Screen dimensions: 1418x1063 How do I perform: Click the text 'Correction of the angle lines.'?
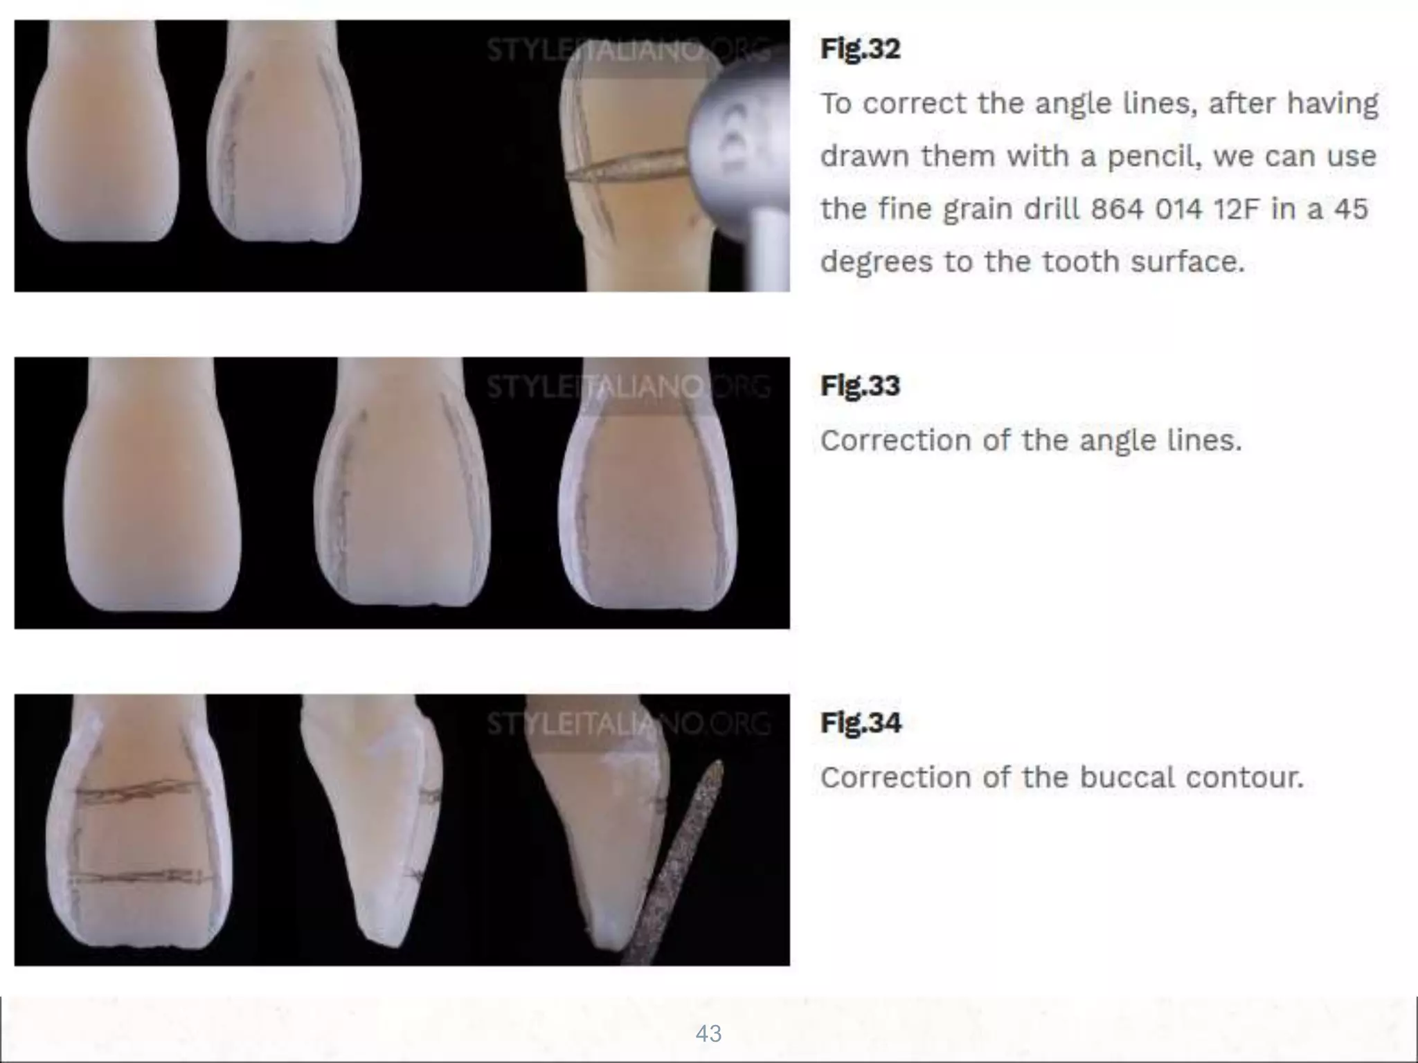pyautogui.click(x=1032, y=440)
